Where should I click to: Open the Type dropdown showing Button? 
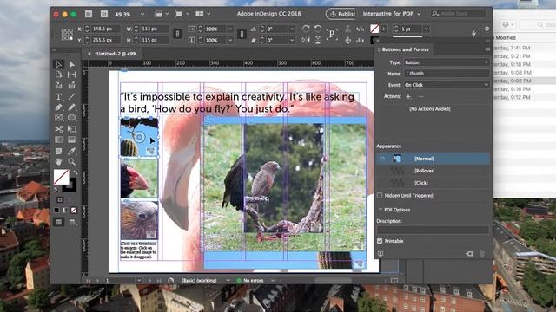pos(447,62)
